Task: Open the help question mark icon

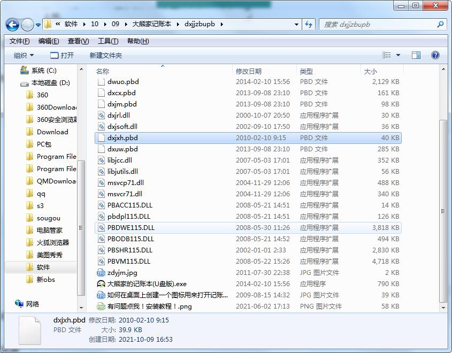Action: click(435, 55)
